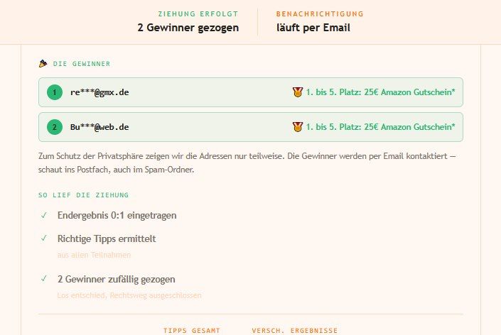Click the green number 2 winner badge
Image resolution: width=501 pixels, height=335 pixels.
[55, 127]
